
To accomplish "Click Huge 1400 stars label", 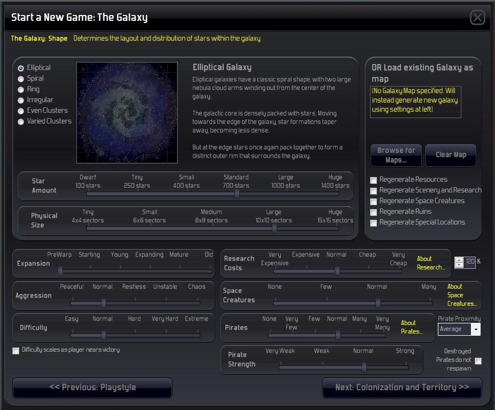I will 335,181.
